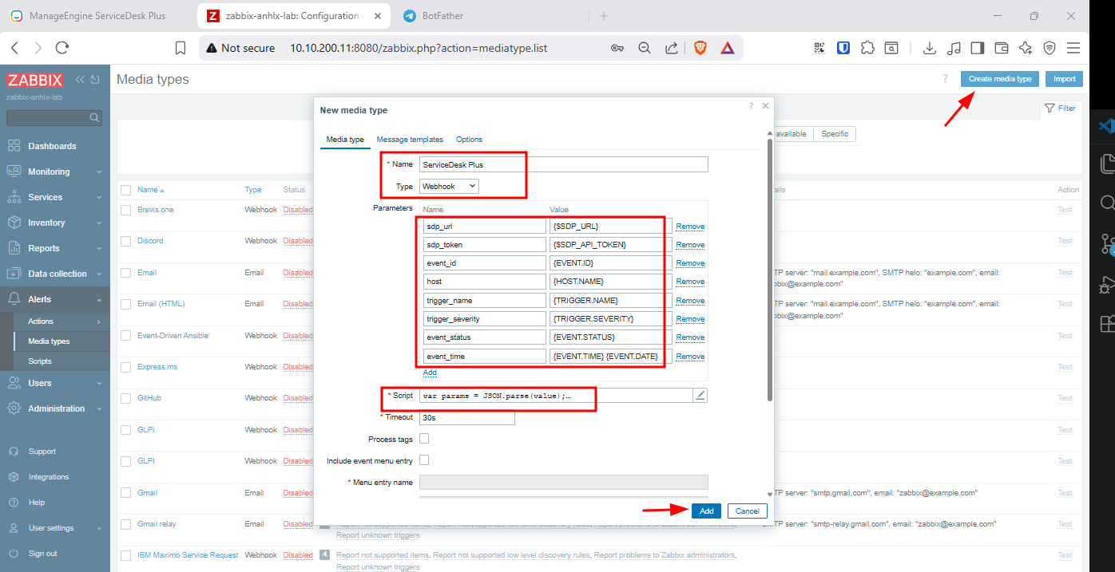Open the Filter funnel on Media types
Viewport: 1115px width, 572px height.
click(x=1060, y=108)
